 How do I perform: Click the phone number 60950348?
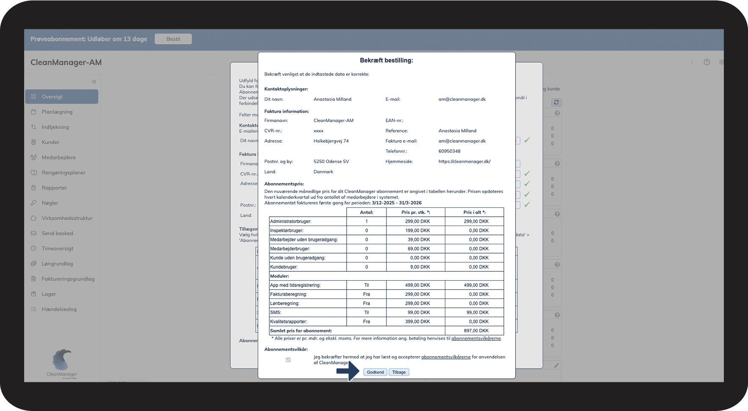[450, 151]
